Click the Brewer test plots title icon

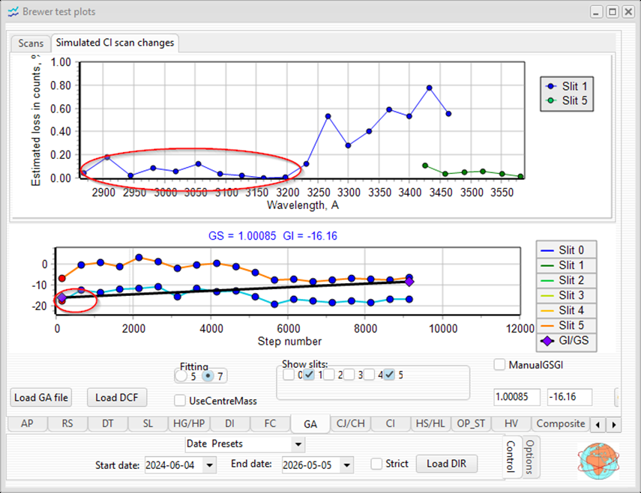click(13, 12)
